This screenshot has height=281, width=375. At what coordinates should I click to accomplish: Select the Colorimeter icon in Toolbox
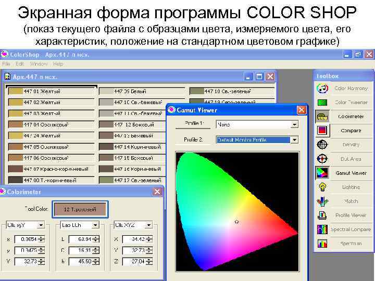click(322, 117)
